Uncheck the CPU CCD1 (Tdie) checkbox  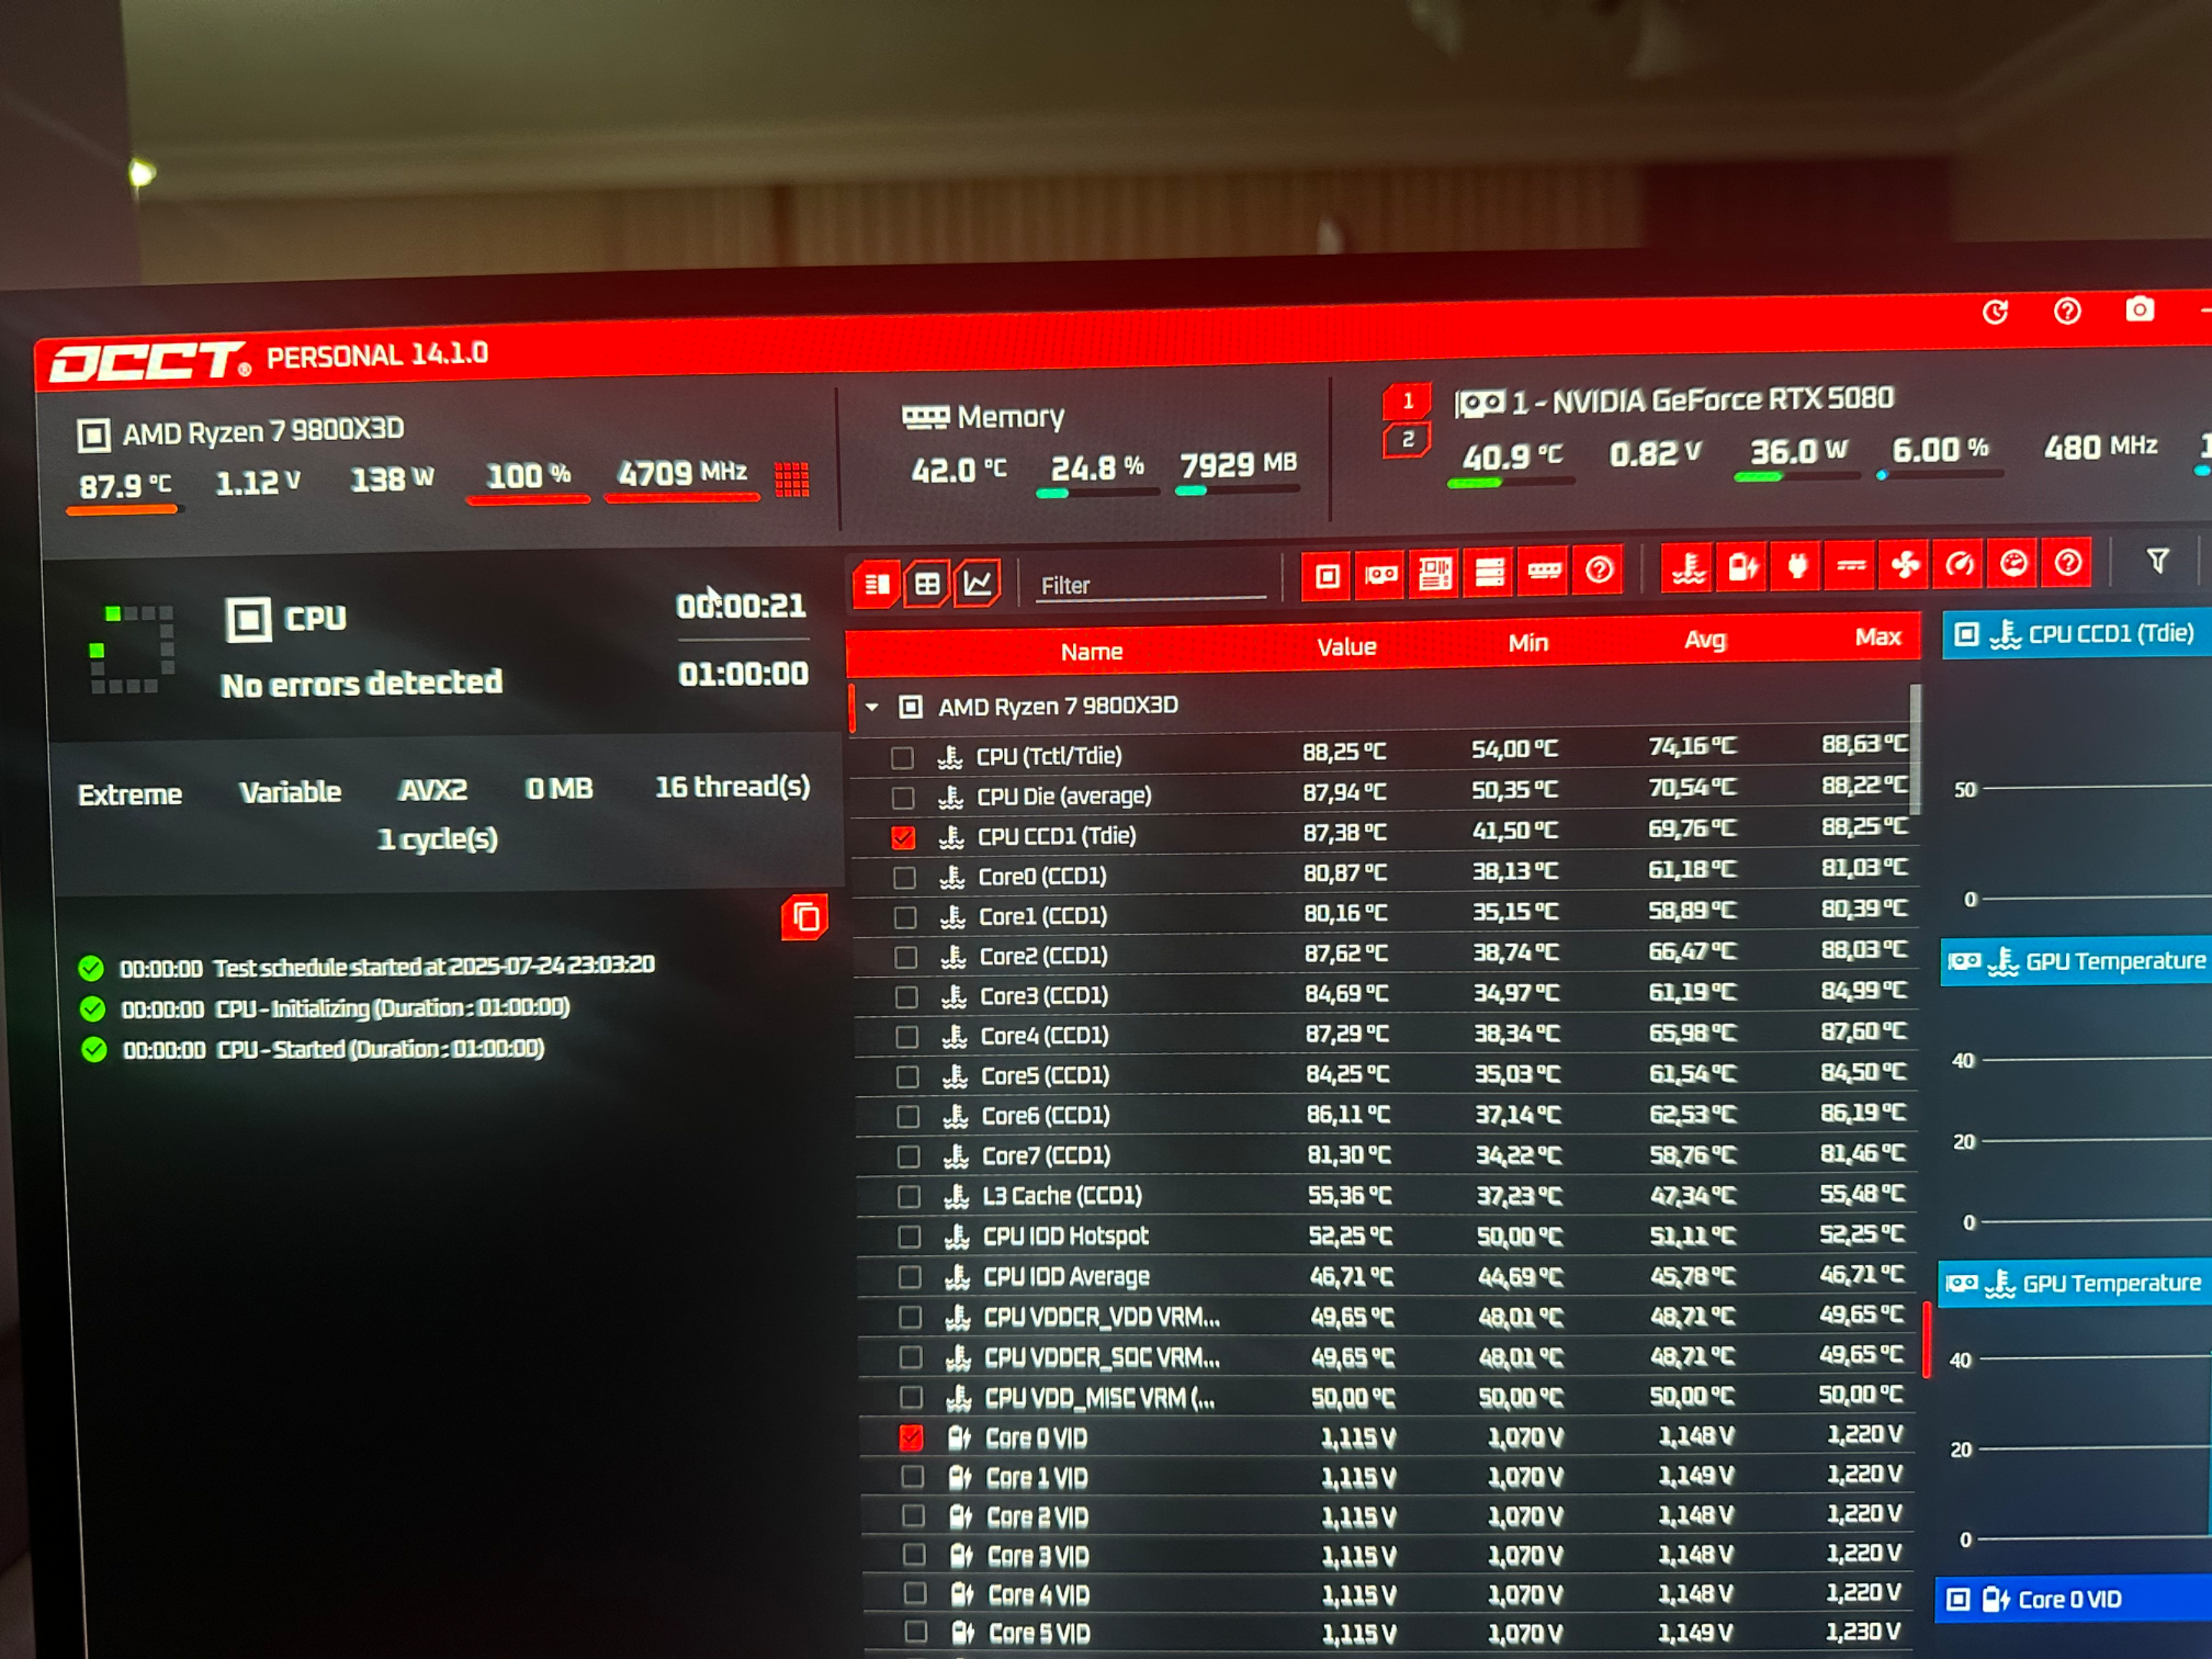click(903, 837)
